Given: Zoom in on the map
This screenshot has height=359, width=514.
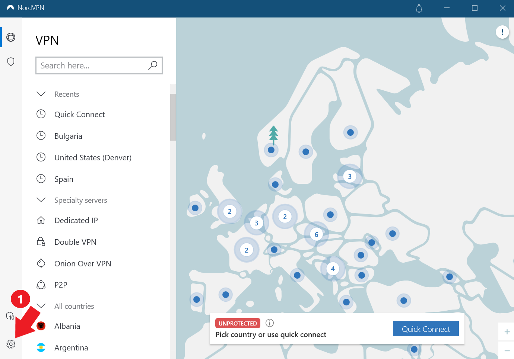Looking at the screenshot, I should pos(507,331).
